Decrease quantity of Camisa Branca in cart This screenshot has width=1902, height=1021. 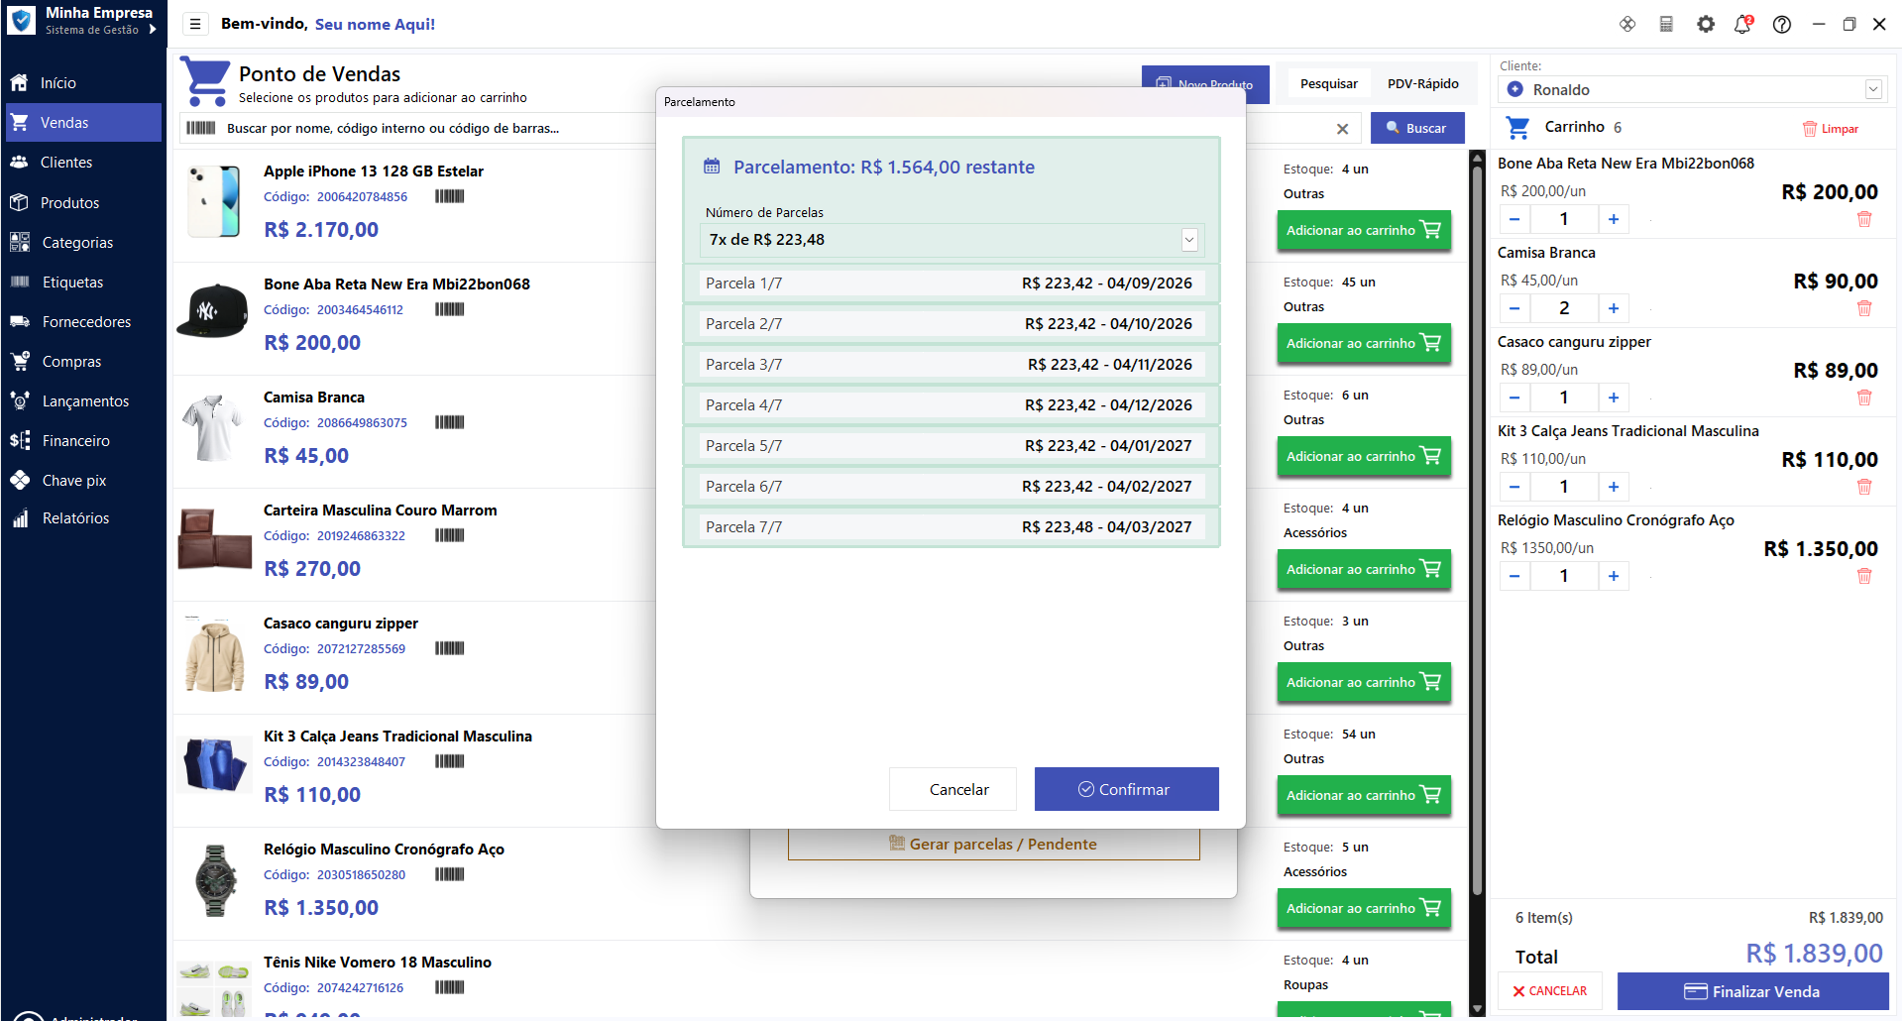pos(1514,308)
